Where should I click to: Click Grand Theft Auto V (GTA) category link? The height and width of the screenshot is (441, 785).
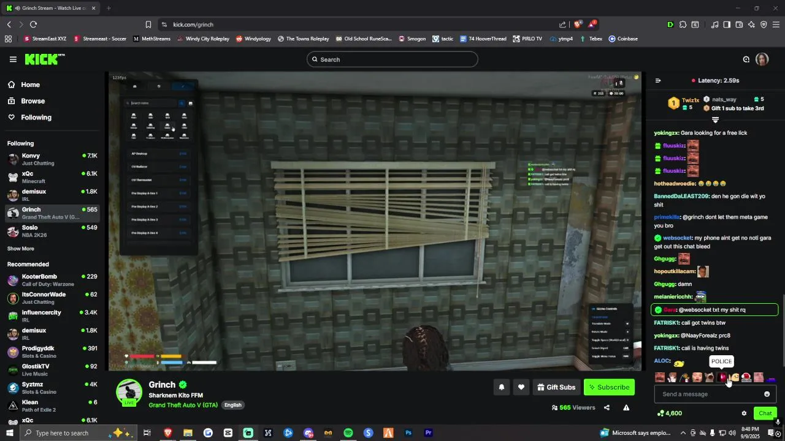[x=183, y=405]
